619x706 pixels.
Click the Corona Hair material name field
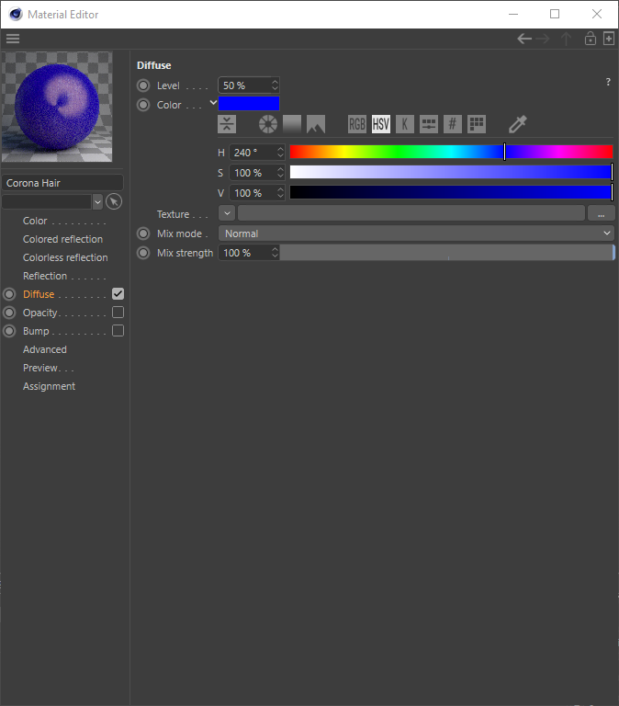(62, 183)
